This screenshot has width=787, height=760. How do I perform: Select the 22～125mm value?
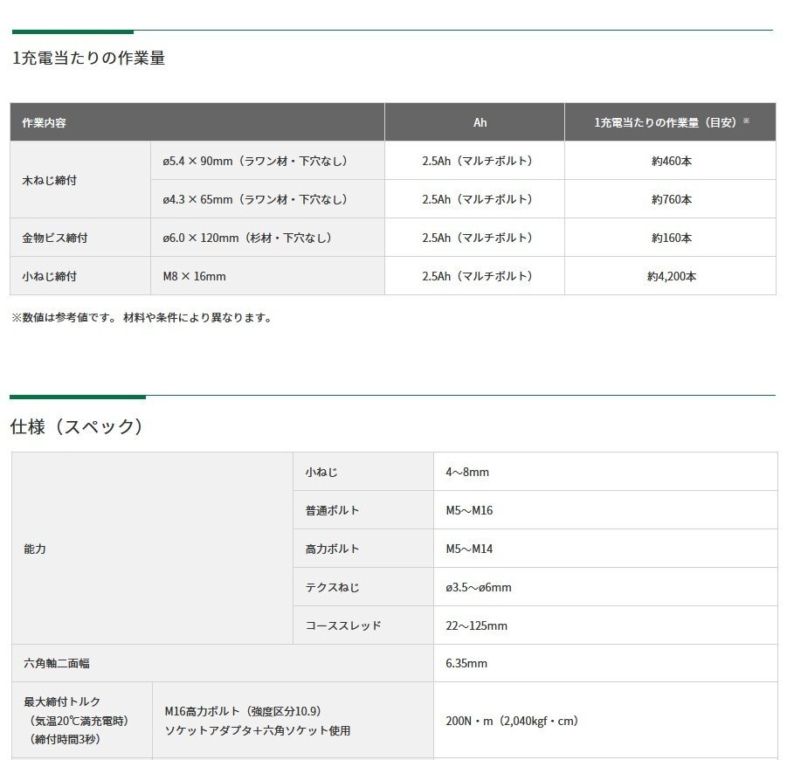[x=476, y=625]
